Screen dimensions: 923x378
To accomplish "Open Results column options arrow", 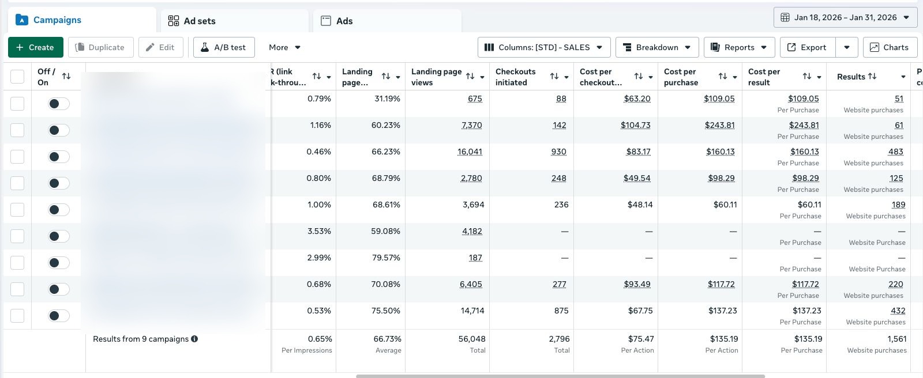I will [x=903, y=77].
